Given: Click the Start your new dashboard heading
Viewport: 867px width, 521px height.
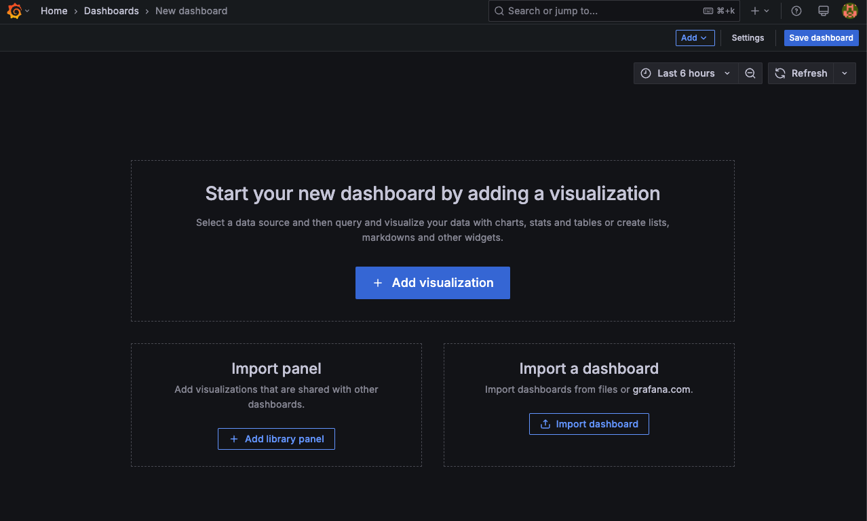Looking at the screenshot, I should click(433, 193).
